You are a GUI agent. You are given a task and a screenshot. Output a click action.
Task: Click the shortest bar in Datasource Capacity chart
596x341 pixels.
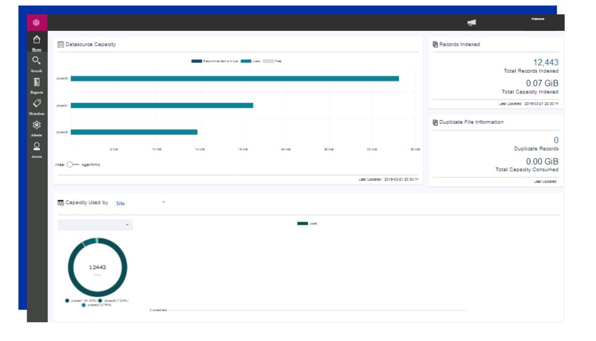pos(134,132)
